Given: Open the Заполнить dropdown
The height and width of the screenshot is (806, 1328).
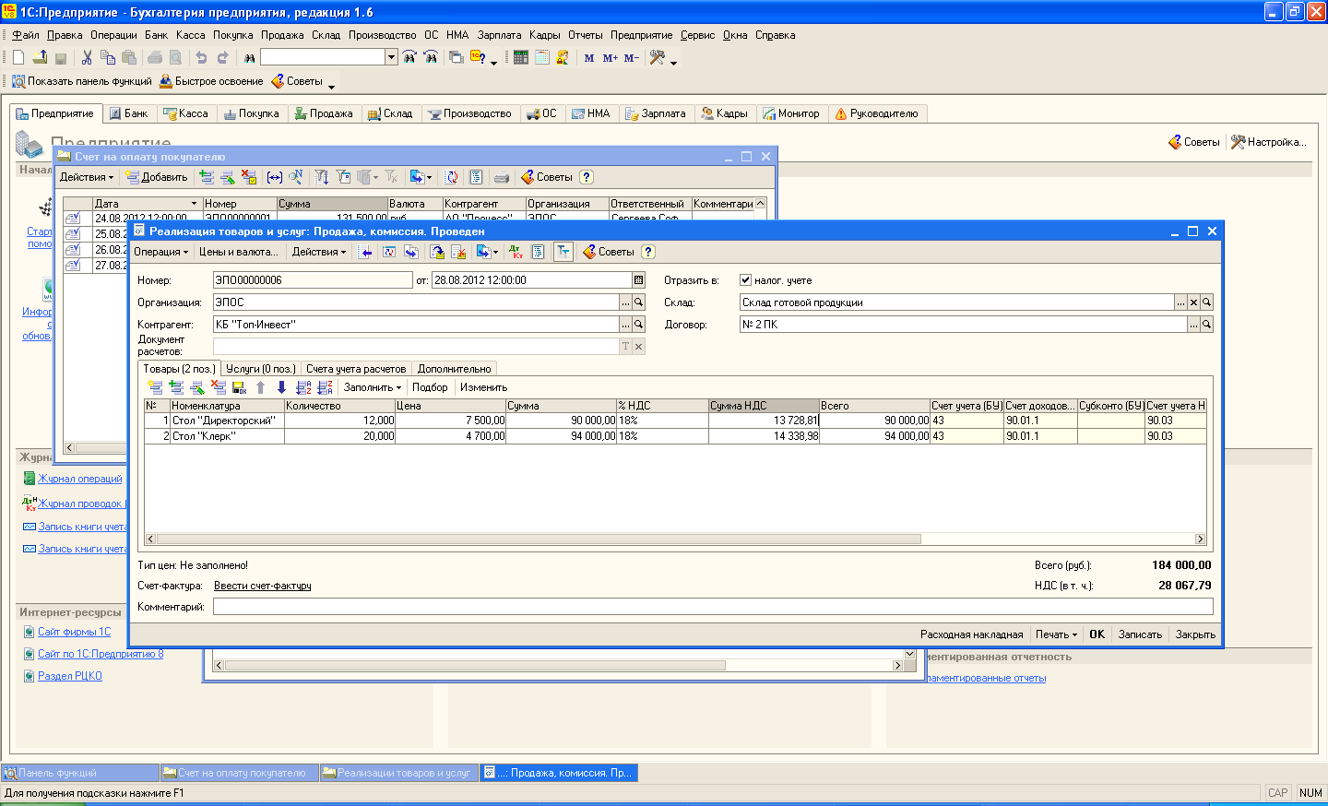Looking at the screenshot, I should click(x=373, y=387).
